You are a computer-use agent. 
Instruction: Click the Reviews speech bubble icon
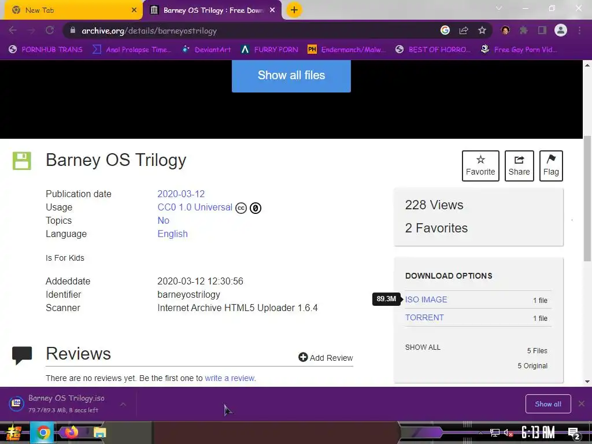tap(22, 356)
